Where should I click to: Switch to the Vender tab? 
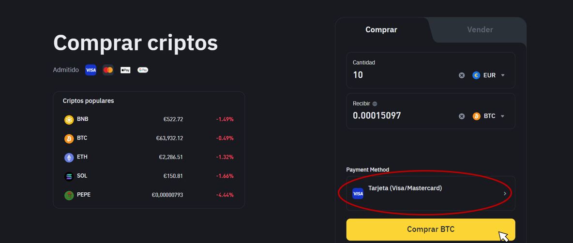point(480,30)
